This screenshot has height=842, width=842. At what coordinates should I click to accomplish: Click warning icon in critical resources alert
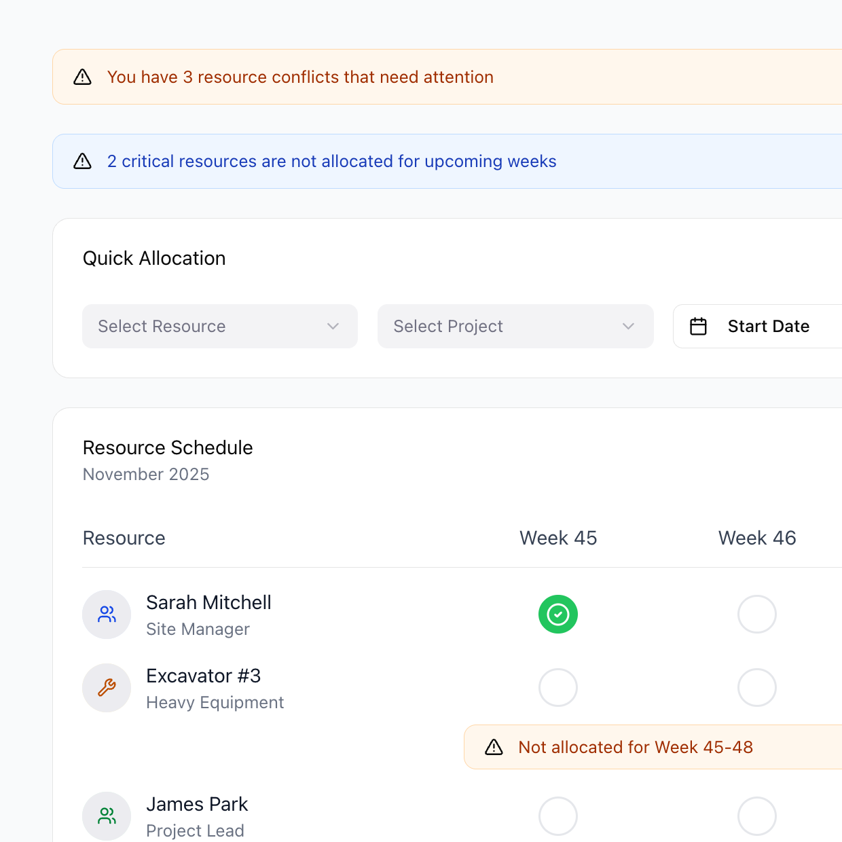[x=82, y=161]
